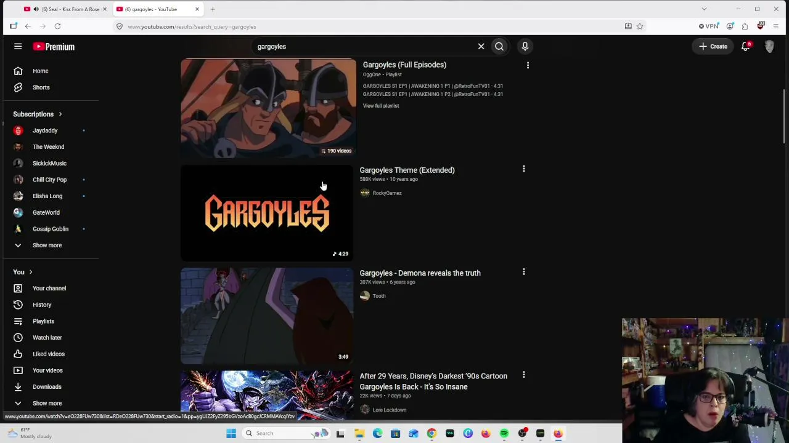Click View full playlist link

(x=381, y=106)
